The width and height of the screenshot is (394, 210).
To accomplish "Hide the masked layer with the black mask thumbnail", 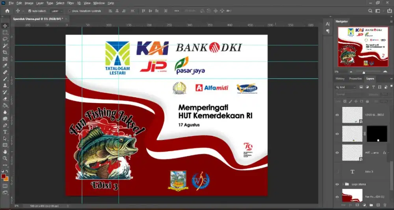I will [x=337, y=134].
